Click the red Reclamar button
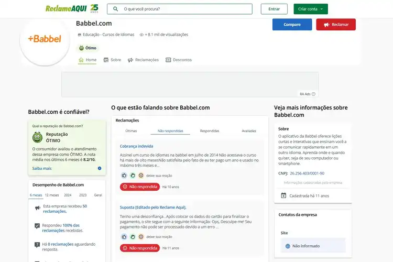 [x=335, y=25]
